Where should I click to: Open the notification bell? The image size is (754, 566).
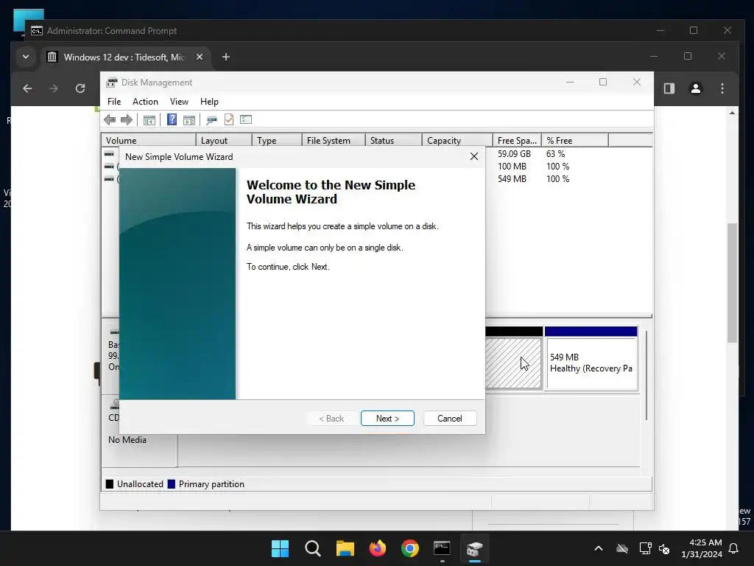[734, 548]
